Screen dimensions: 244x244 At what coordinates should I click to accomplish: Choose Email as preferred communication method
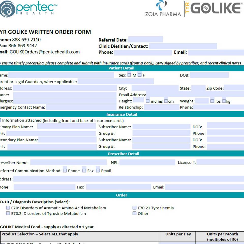coord(98,171)
